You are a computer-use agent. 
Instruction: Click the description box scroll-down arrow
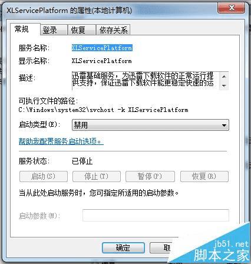224,85
